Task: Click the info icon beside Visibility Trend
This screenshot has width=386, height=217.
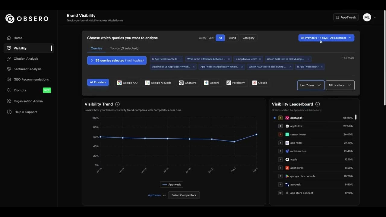Action: (x=117, y=104)
